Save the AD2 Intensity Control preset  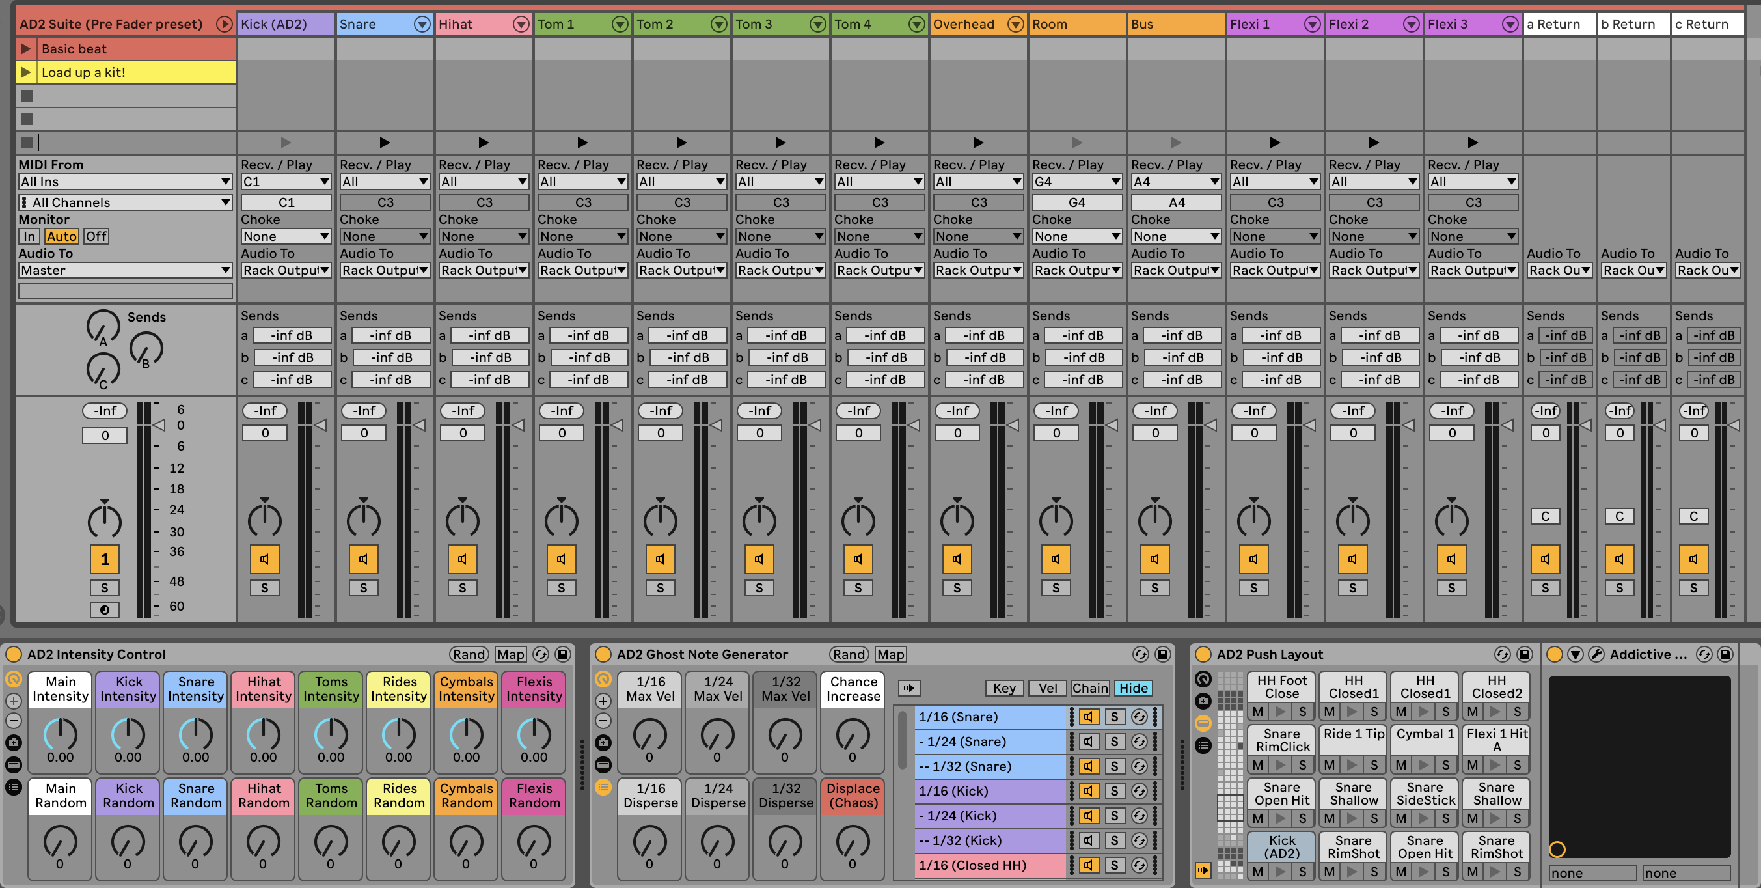(563, 654)
